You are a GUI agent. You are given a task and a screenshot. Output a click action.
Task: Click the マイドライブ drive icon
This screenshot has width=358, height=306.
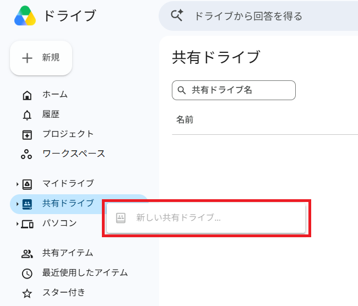(x=27, y=184)
